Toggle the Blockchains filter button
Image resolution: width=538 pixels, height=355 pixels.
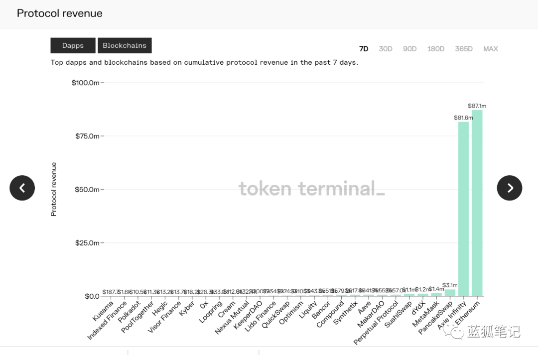[x=125, y=45]
